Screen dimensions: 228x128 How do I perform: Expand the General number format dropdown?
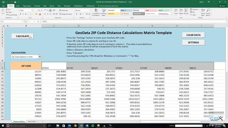[89, 10]
